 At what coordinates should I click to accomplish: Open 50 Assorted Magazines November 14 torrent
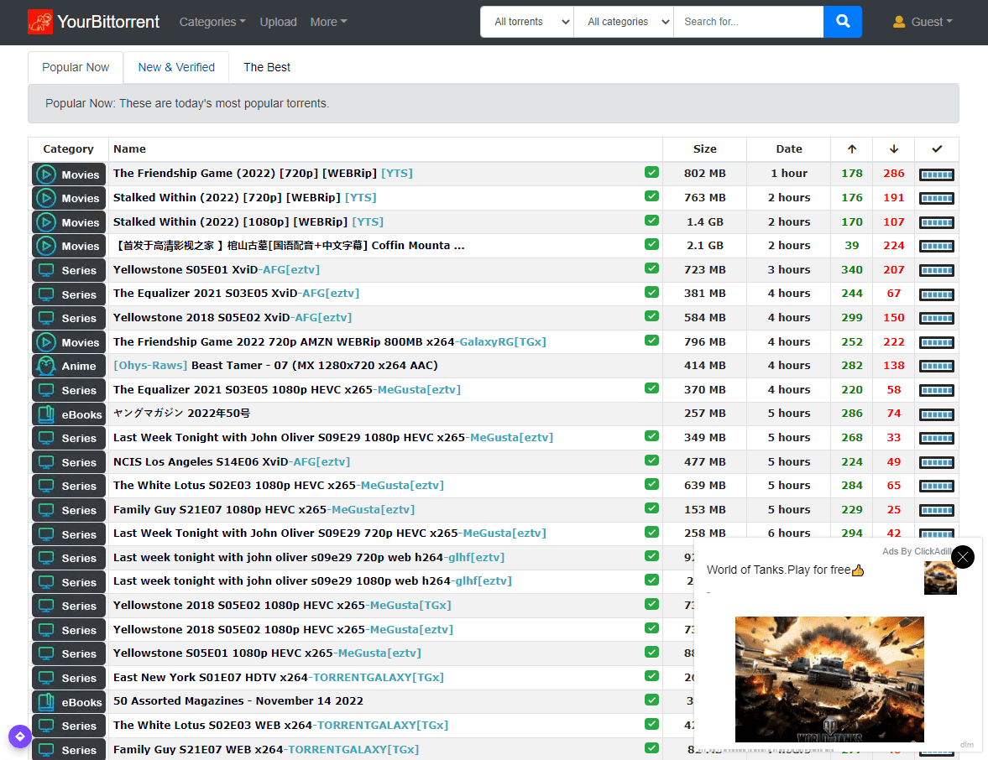[238, 700]
